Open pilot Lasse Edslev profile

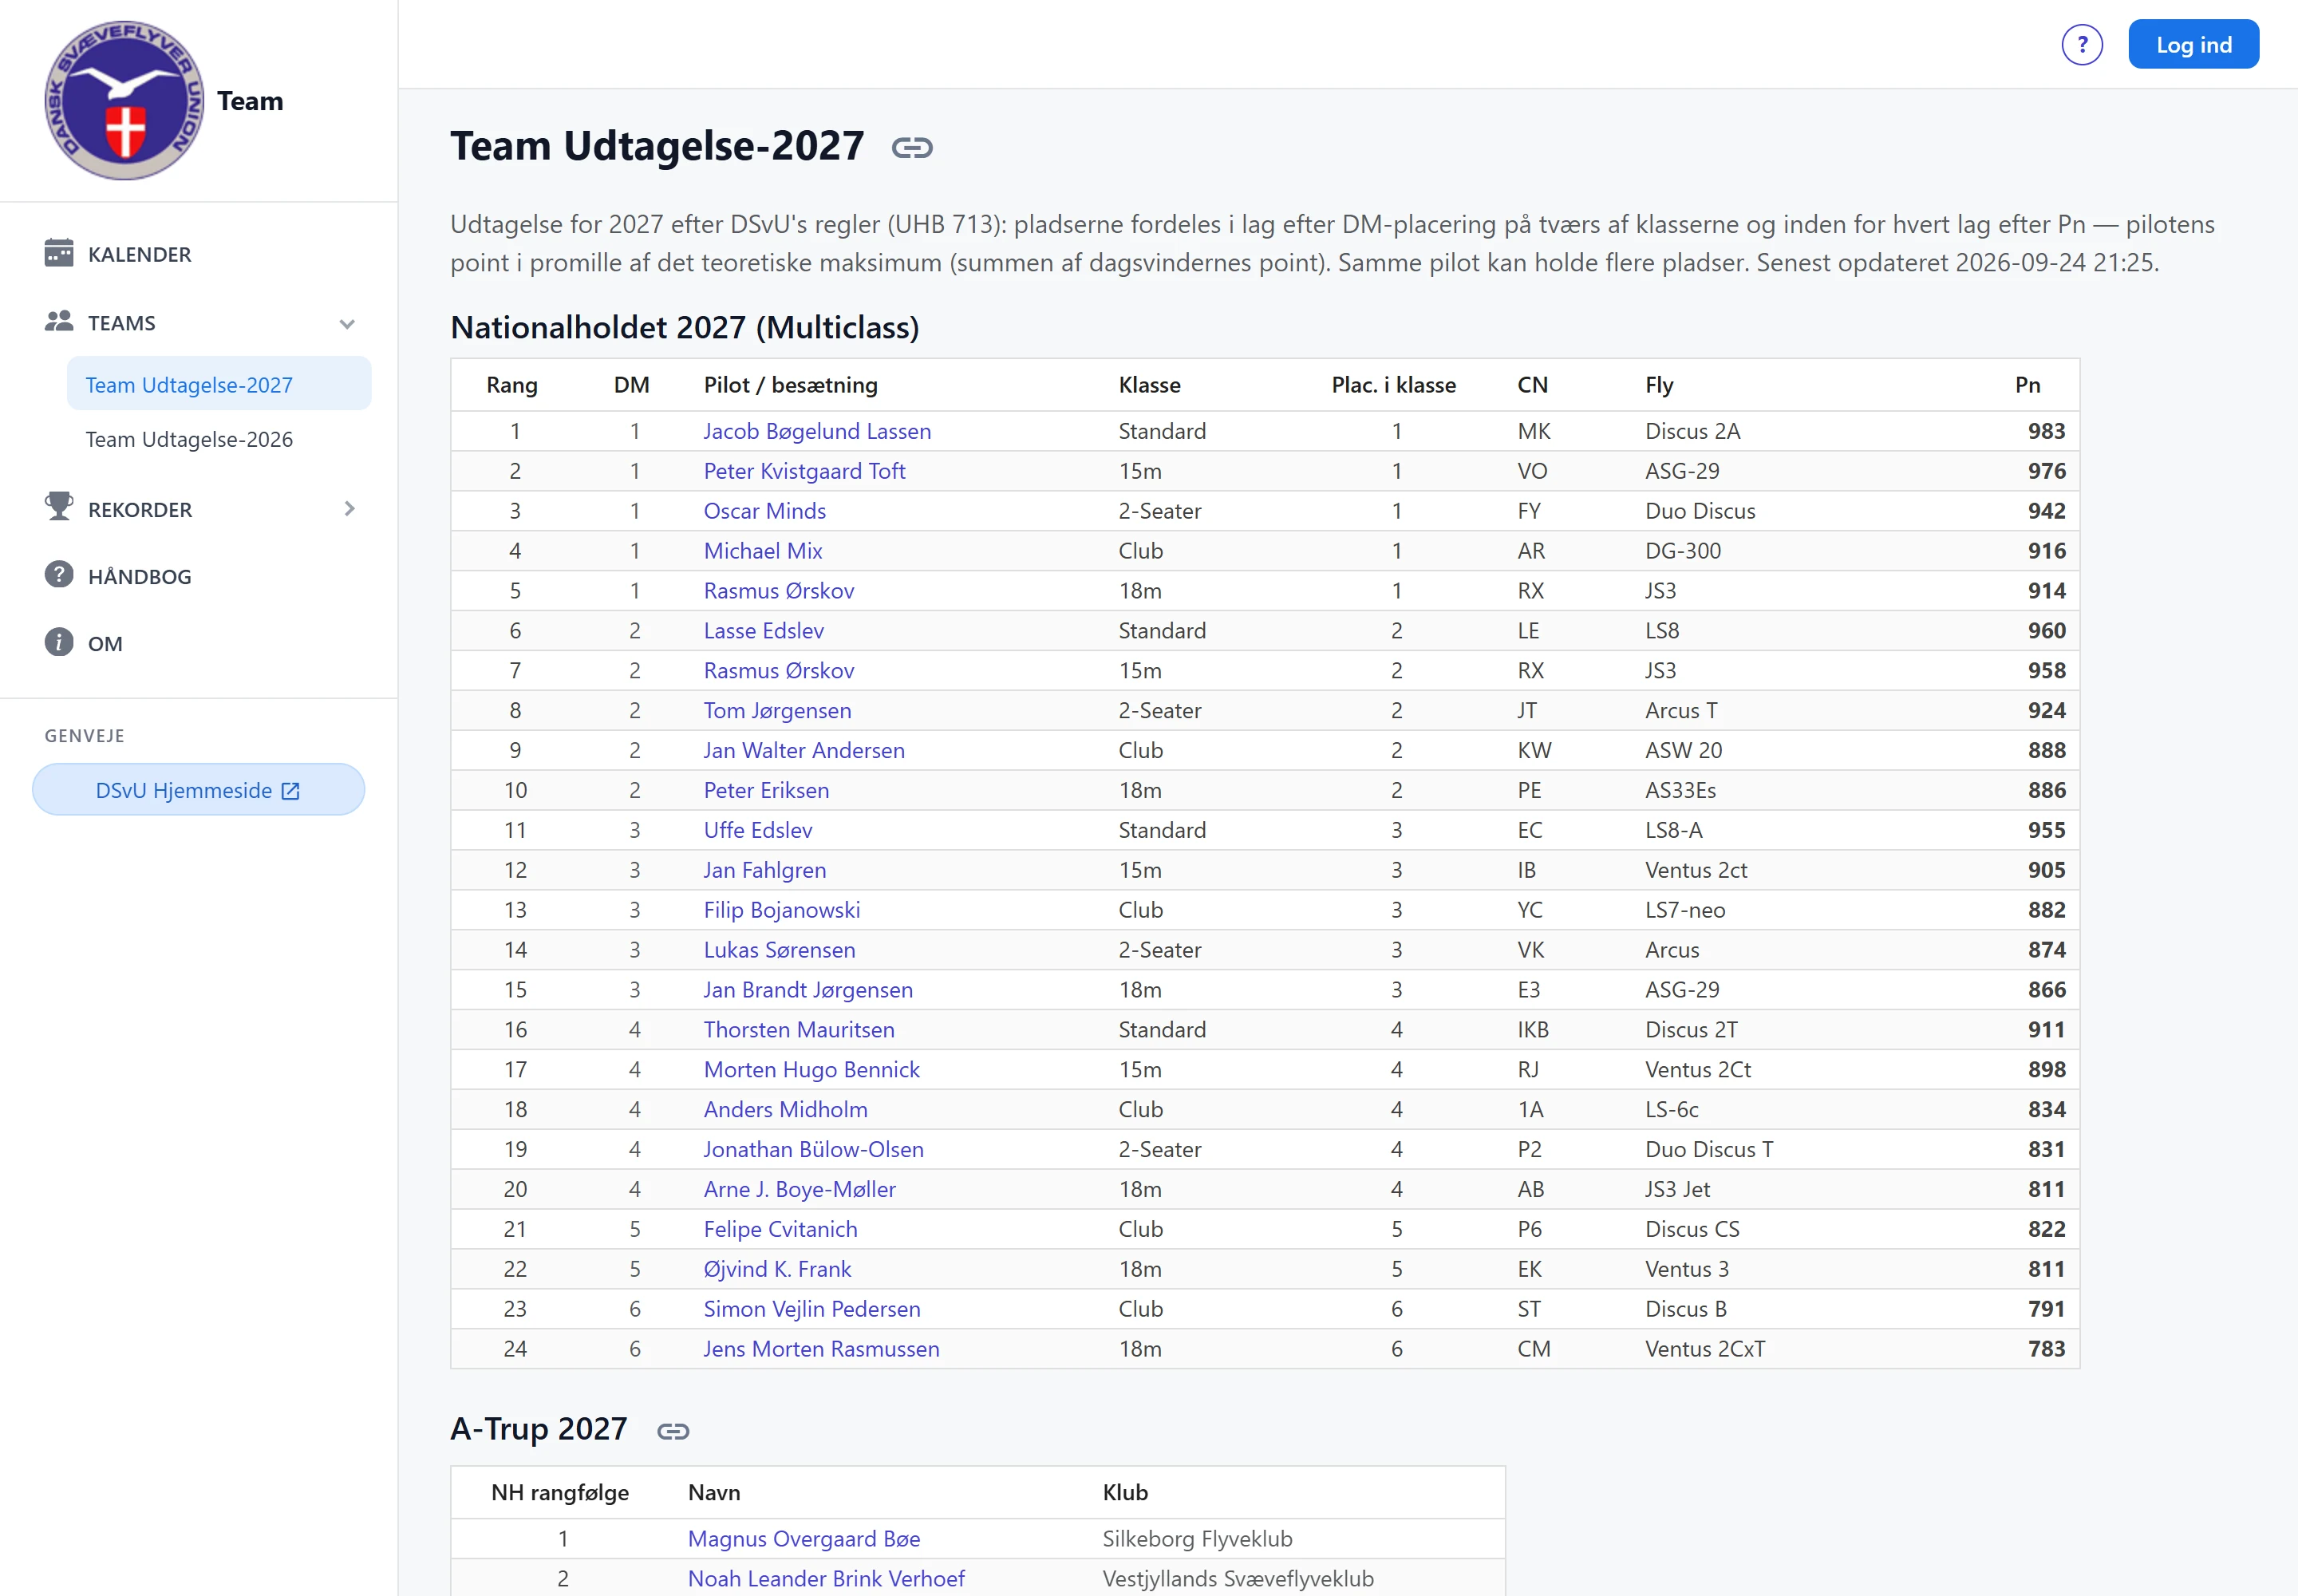pos(763,631)
